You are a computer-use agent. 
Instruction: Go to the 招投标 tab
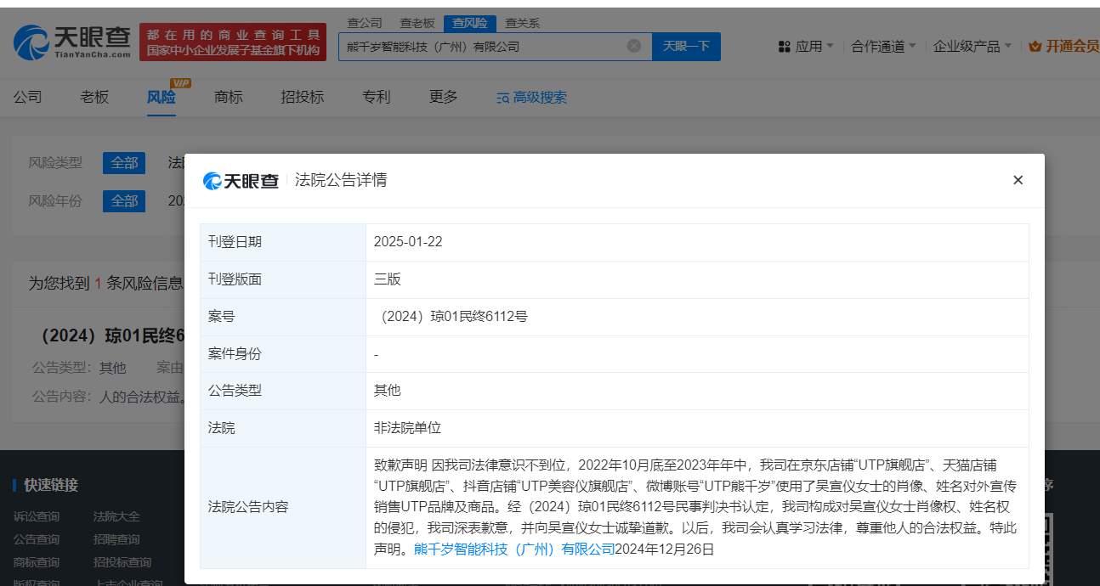[x=302, y=97]
